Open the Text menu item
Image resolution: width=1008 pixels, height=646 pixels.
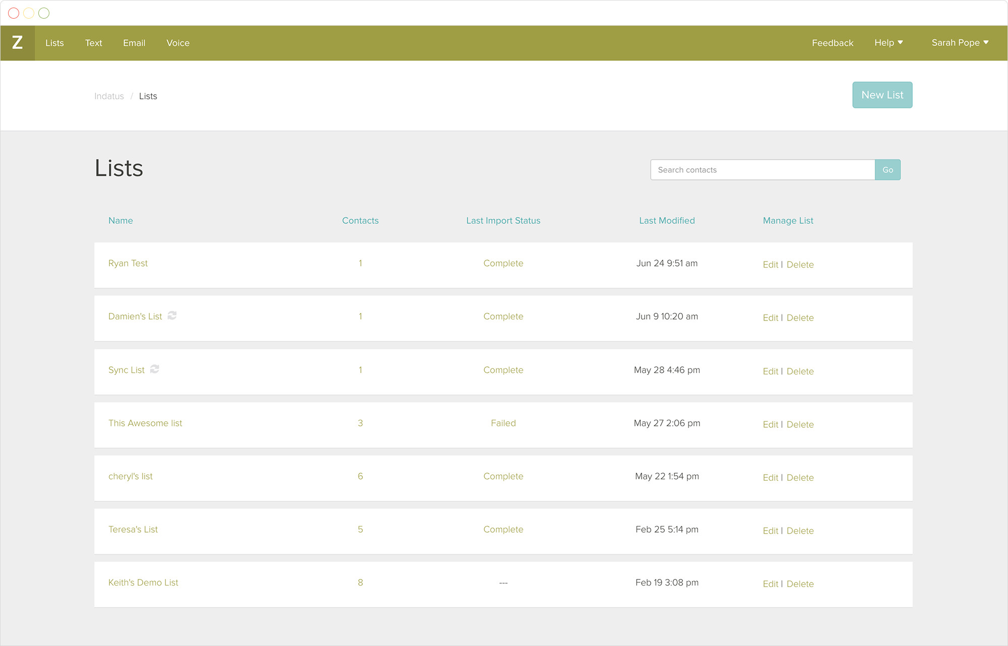(94, 43)
